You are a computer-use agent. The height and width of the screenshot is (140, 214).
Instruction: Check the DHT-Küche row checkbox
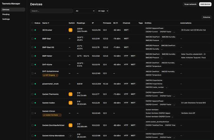[x=32, y=65]
